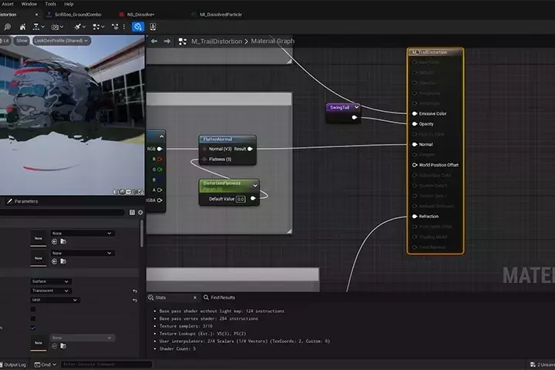Open the Tools menu
The width and height of the screenshot is (555, 370).
[51, 4]
